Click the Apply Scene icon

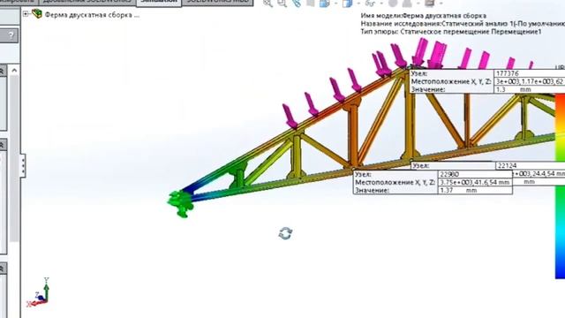(407, 4)
